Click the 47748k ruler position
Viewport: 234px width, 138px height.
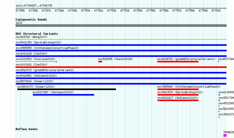(59, 11)
